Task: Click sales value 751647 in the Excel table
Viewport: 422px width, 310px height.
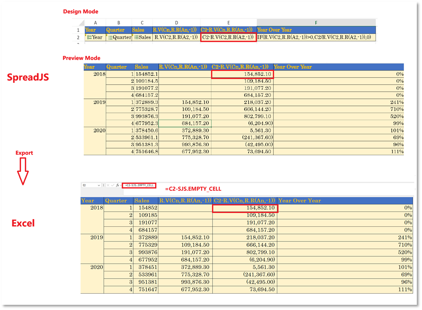Action: [146, 290]
